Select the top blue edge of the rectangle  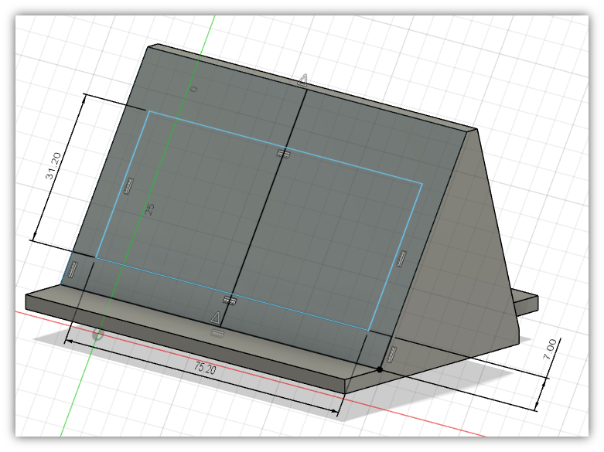click(285, 148)
